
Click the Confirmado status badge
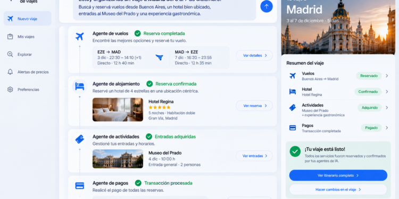(x=368, y=92)
